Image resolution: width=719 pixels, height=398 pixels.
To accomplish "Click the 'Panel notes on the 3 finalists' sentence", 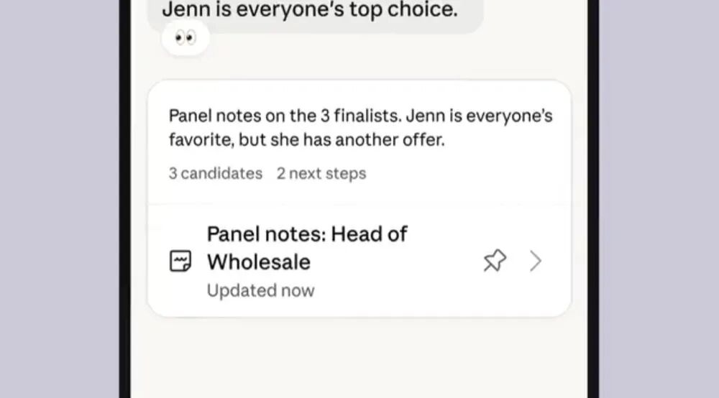I will [285, 116].
